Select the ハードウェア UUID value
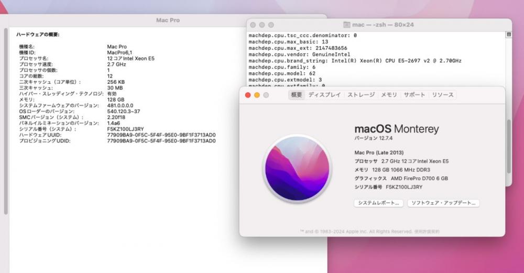Image resolution: width=524 pixels, height=273 pixels. pyautogui.click(x=161, y=135)
